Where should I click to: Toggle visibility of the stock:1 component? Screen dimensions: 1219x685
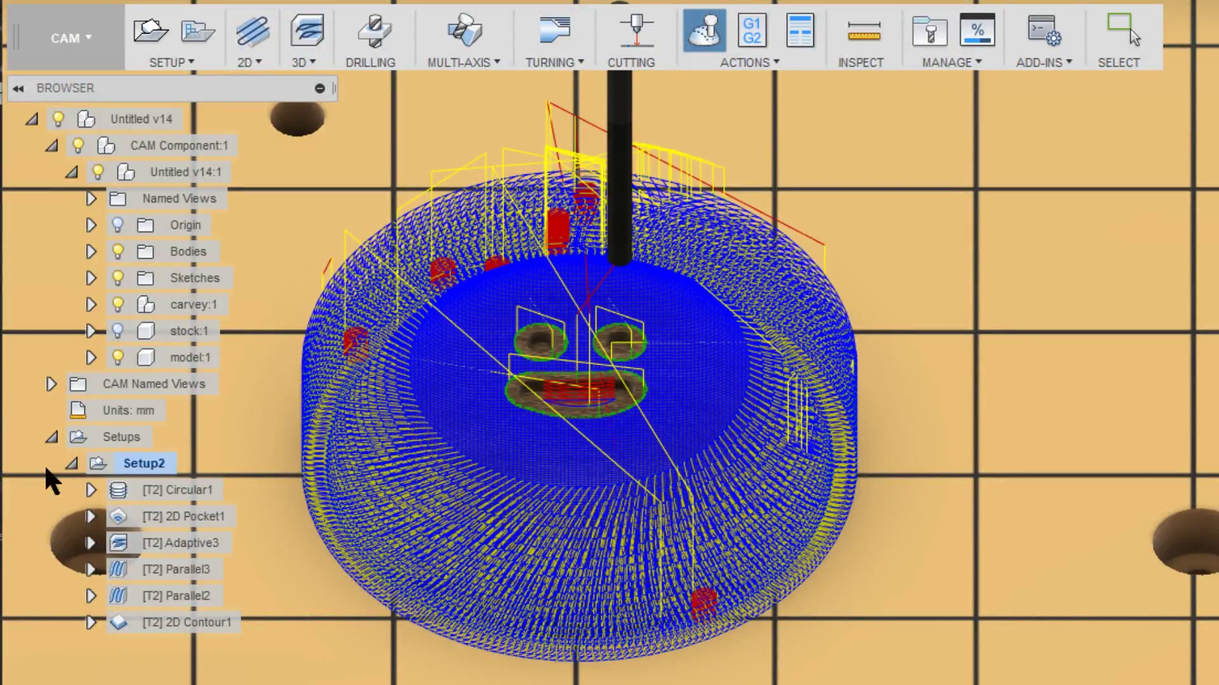(117, 330)
